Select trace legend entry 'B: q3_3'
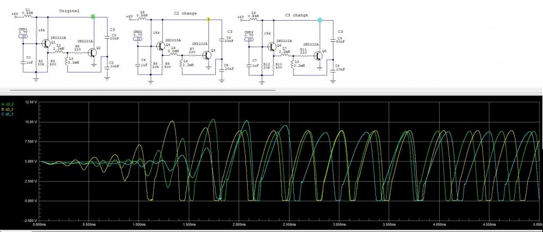Viewport: 543px width, 232px height. 7,109
